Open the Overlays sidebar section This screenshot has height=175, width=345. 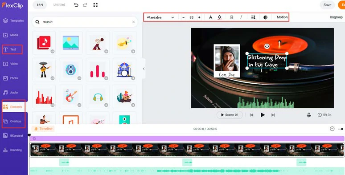12,121
